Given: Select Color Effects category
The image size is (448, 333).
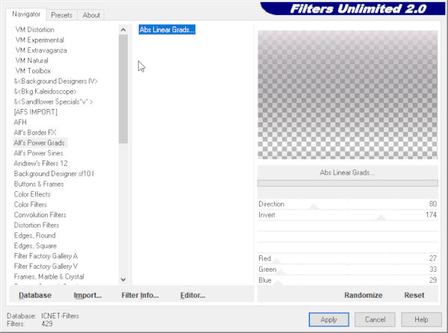Looking at the screenshot, I should [32, 194].
